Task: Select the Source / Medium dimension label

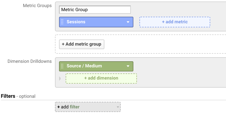Action: tap(84, 66)
